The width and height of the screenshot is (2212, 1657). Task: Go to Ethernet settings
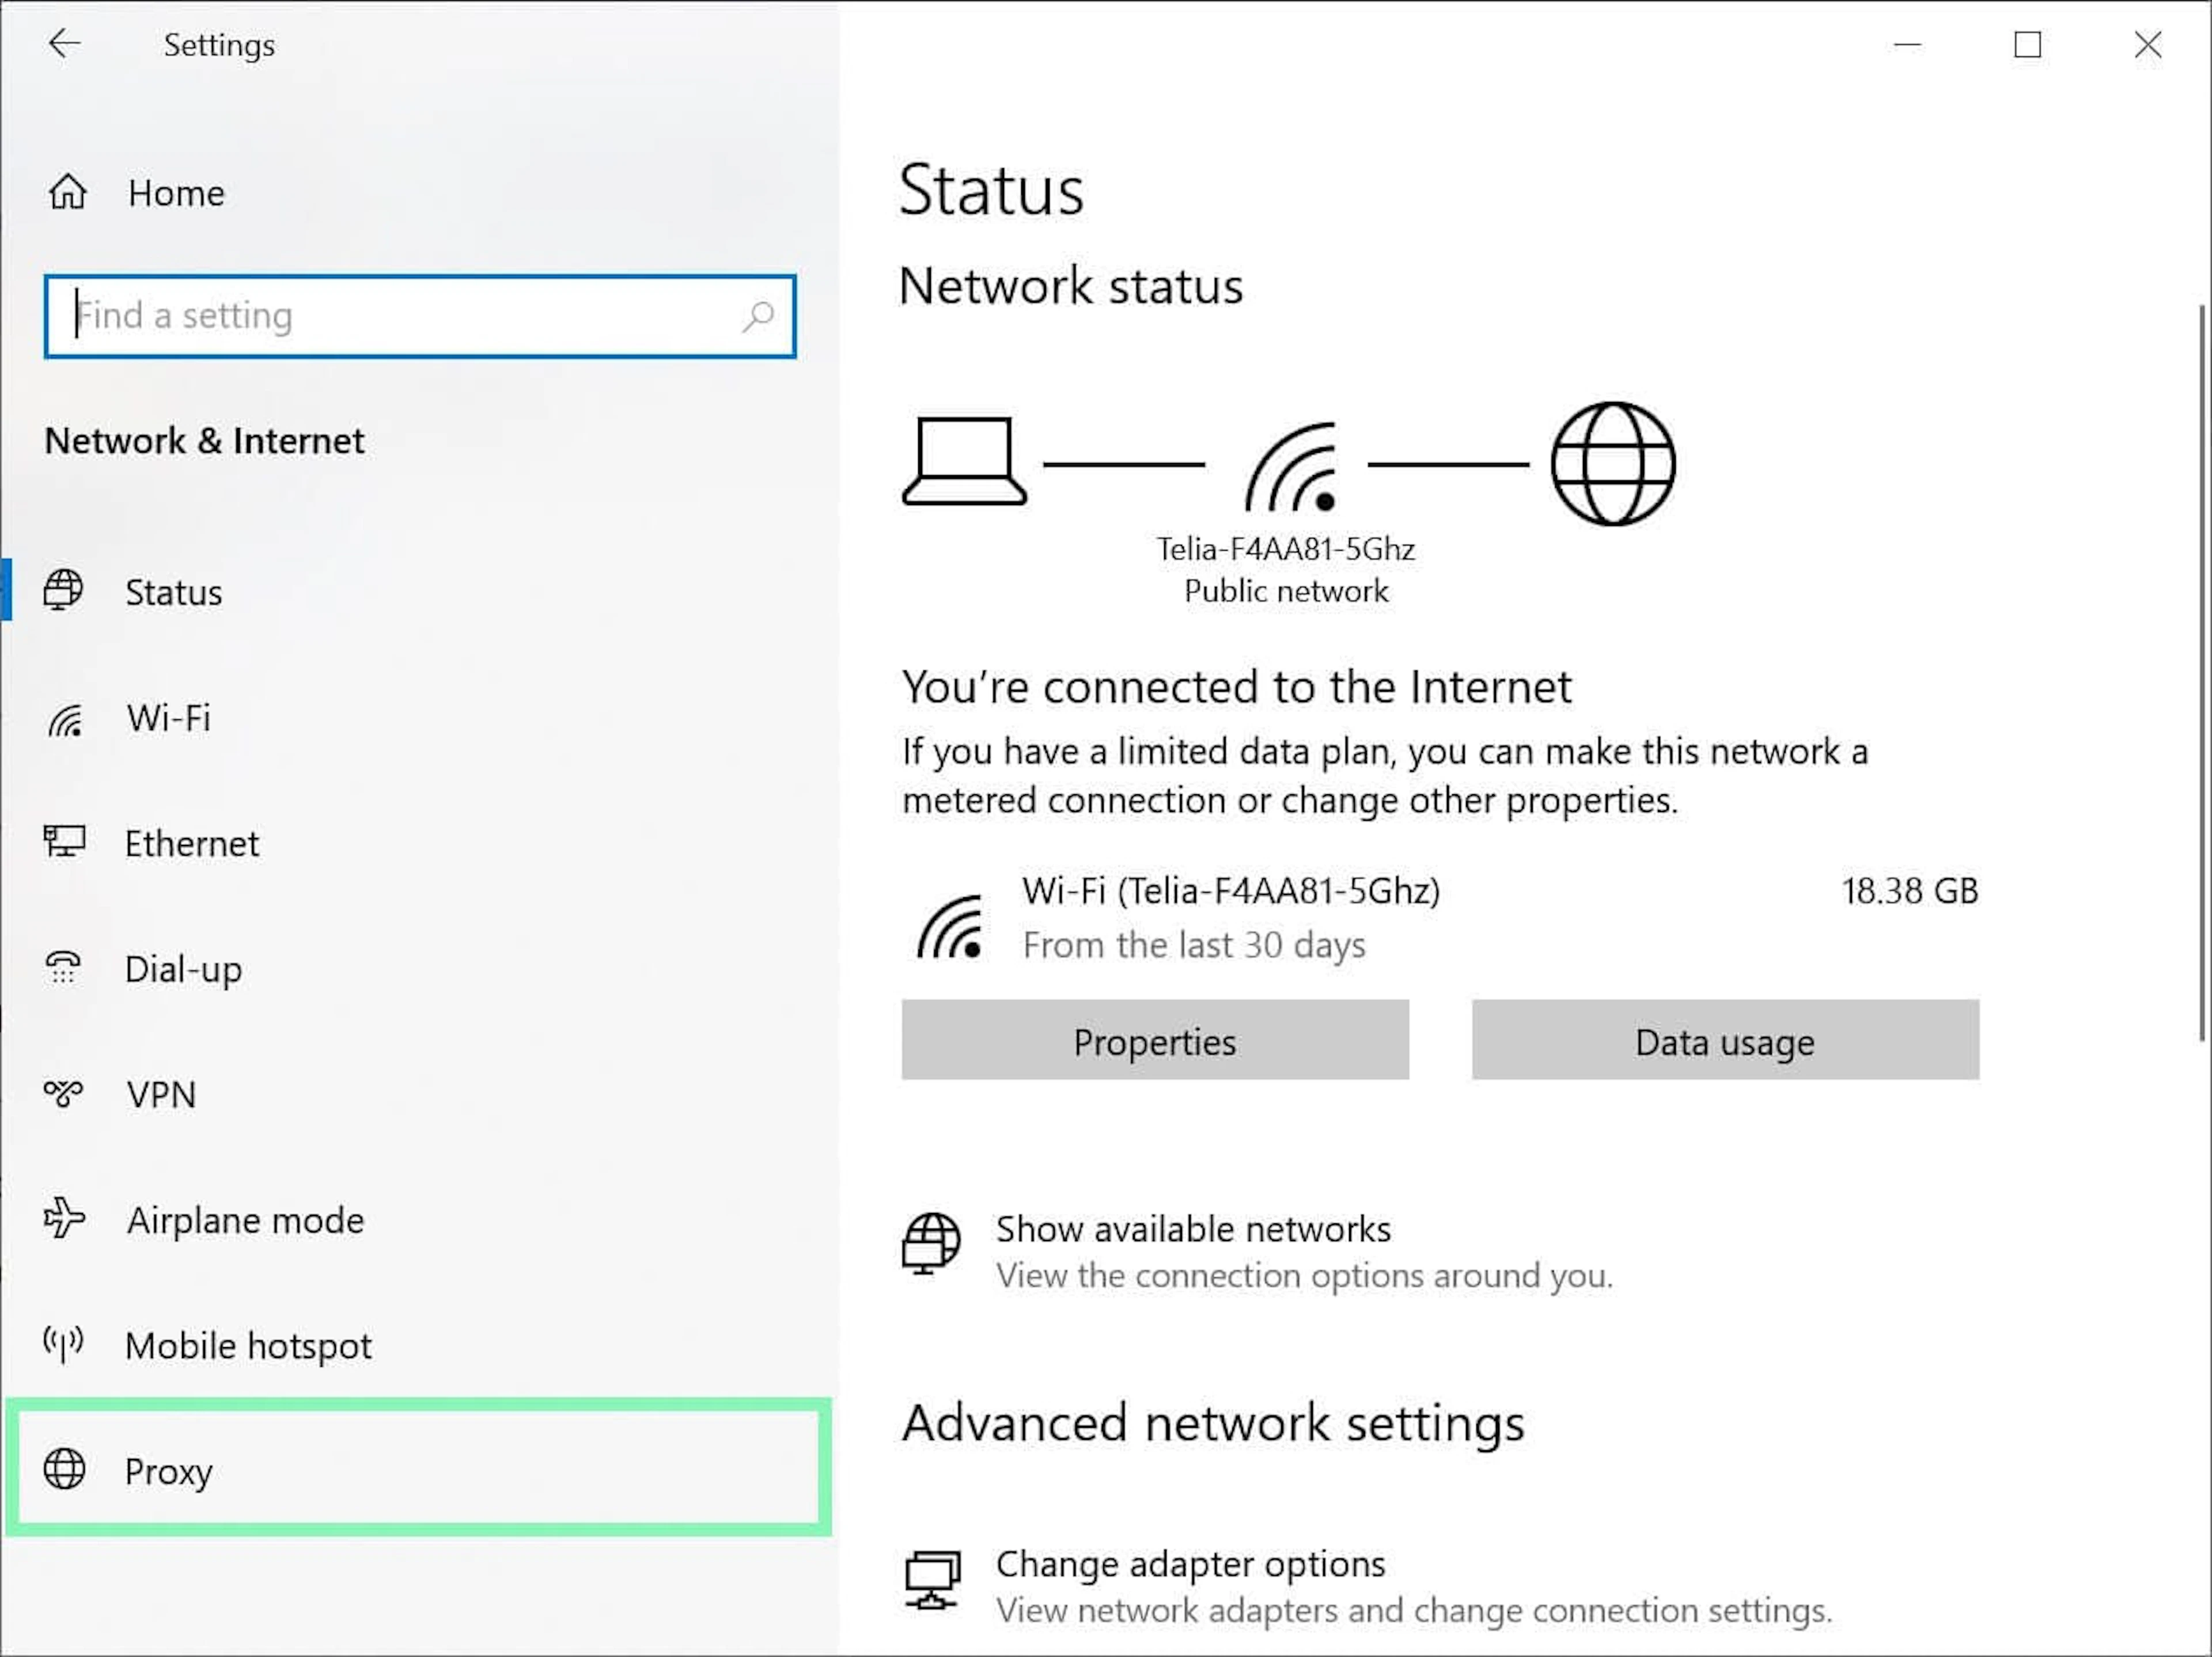[x=420, y=843]
